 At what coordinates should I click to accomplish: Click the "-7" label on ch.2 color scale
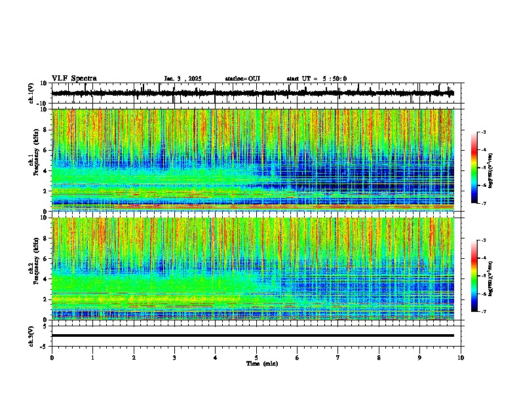[483, 311]
